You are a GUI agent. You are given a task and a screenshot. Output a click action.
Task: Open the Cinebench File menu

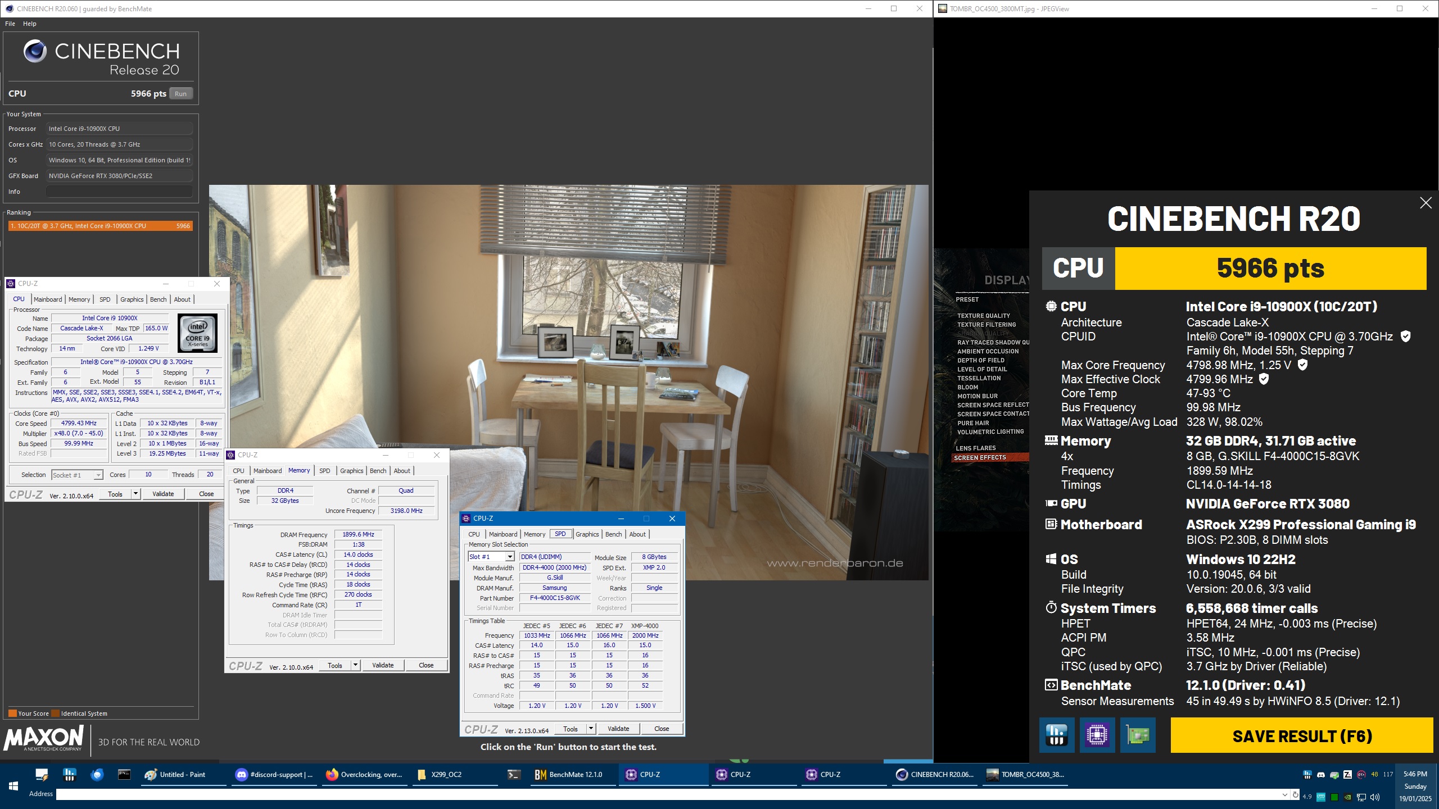click(x=10, y=24)
